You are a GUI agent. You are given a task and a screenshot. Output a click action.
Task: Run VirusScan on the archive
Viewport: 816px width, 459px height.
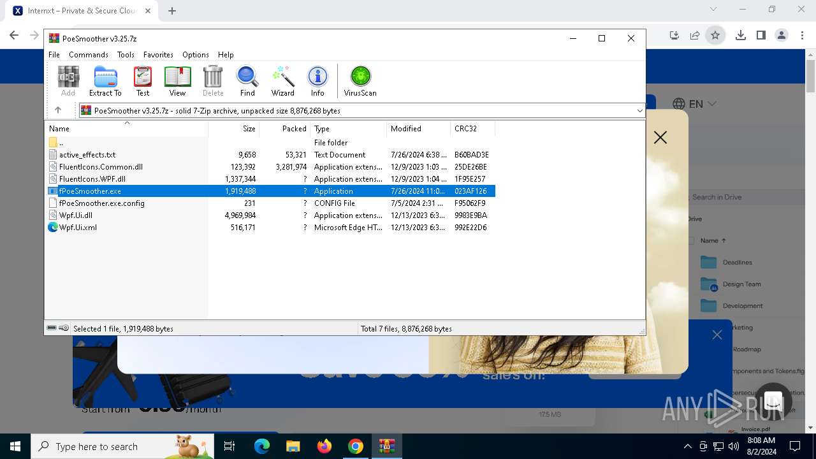click(x=360, y=81)
